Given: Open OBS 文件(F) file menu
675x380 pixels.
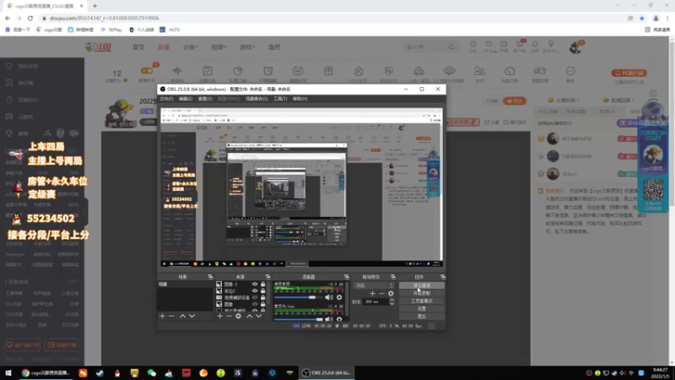Looking at the screenshot, I should click(x=166, y=99).
